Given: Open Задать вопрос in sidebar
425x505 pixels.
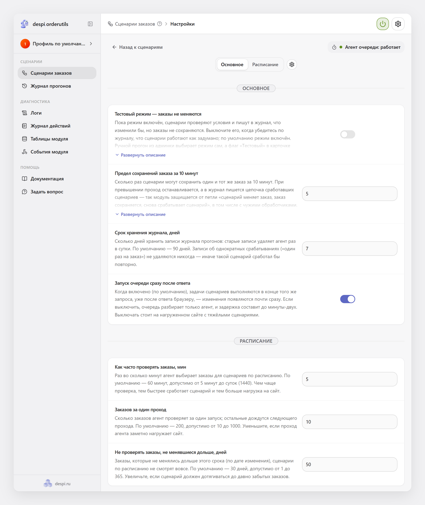Looking at the screenshot, I should point(57,192).
